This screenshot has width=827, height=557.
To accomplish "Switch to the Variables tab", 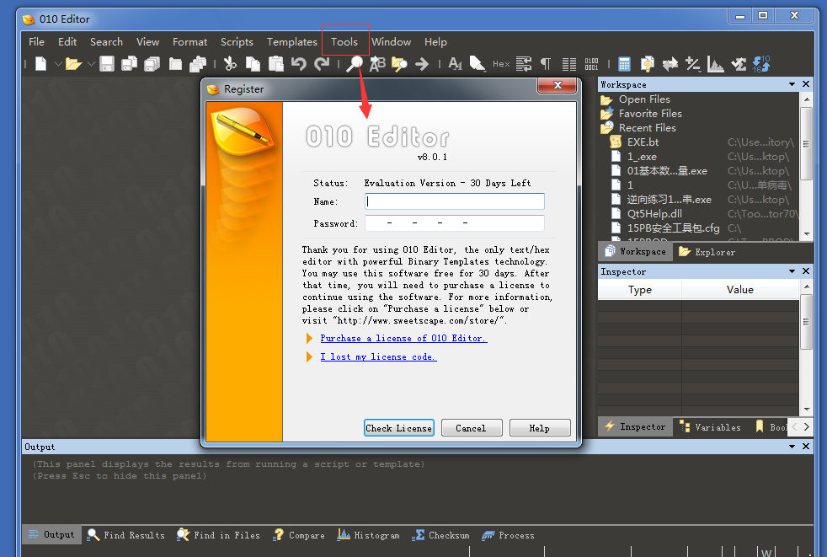I will tap(710, 427).
